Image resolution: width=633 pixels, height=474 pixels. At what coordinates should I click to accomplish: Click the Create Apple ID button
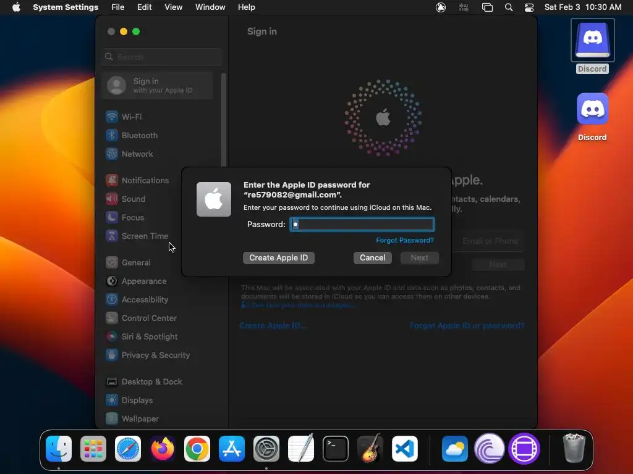coord(279,258)
